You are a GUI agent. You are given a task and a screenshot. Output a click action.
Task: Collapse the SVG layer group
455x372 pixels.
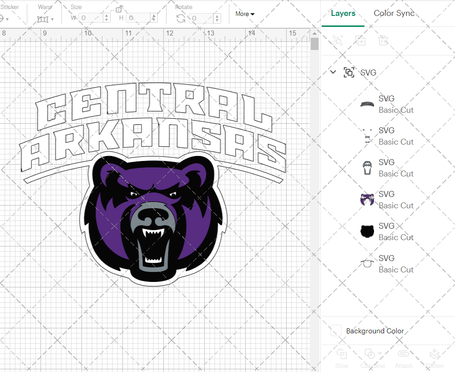point(333,72)
